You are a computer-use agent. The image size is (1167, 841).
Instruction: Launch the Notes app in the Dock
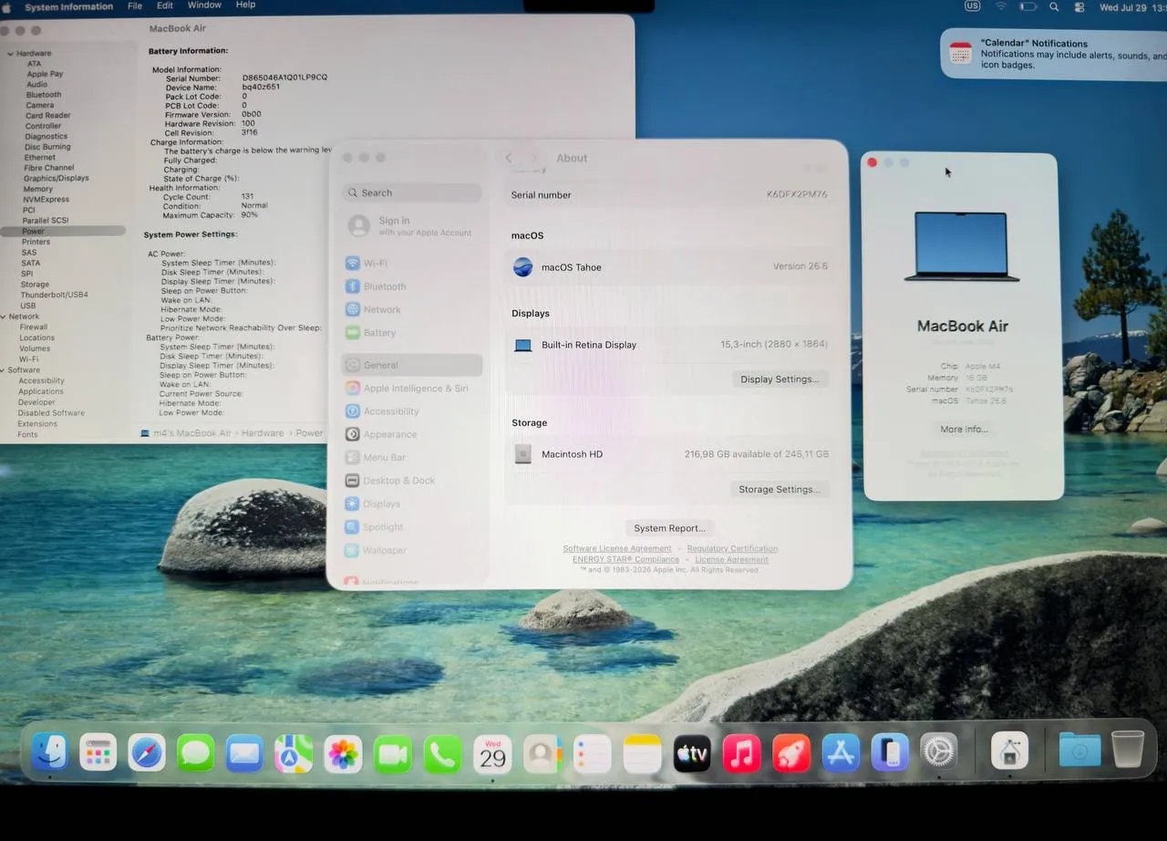(642, 753)
